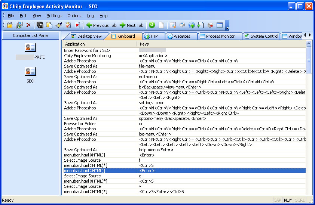Viewport: 315px width, 205px height.
Task: Click the tab strip right arrow
Action: [310, 35]
